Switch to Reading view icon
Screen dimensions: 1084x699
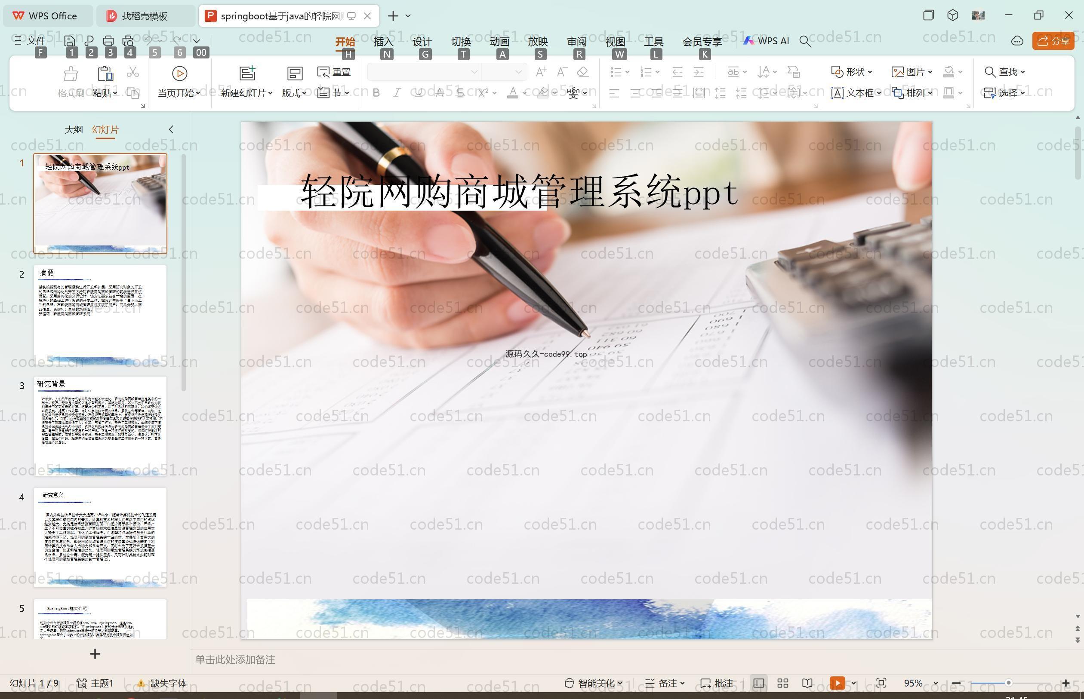click(x=807, y=683)
